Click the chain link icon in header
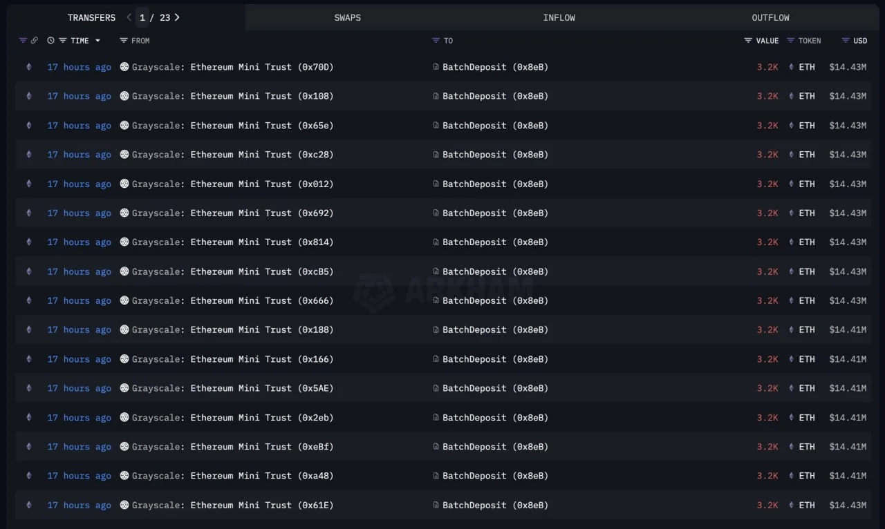 click(34, 41)
